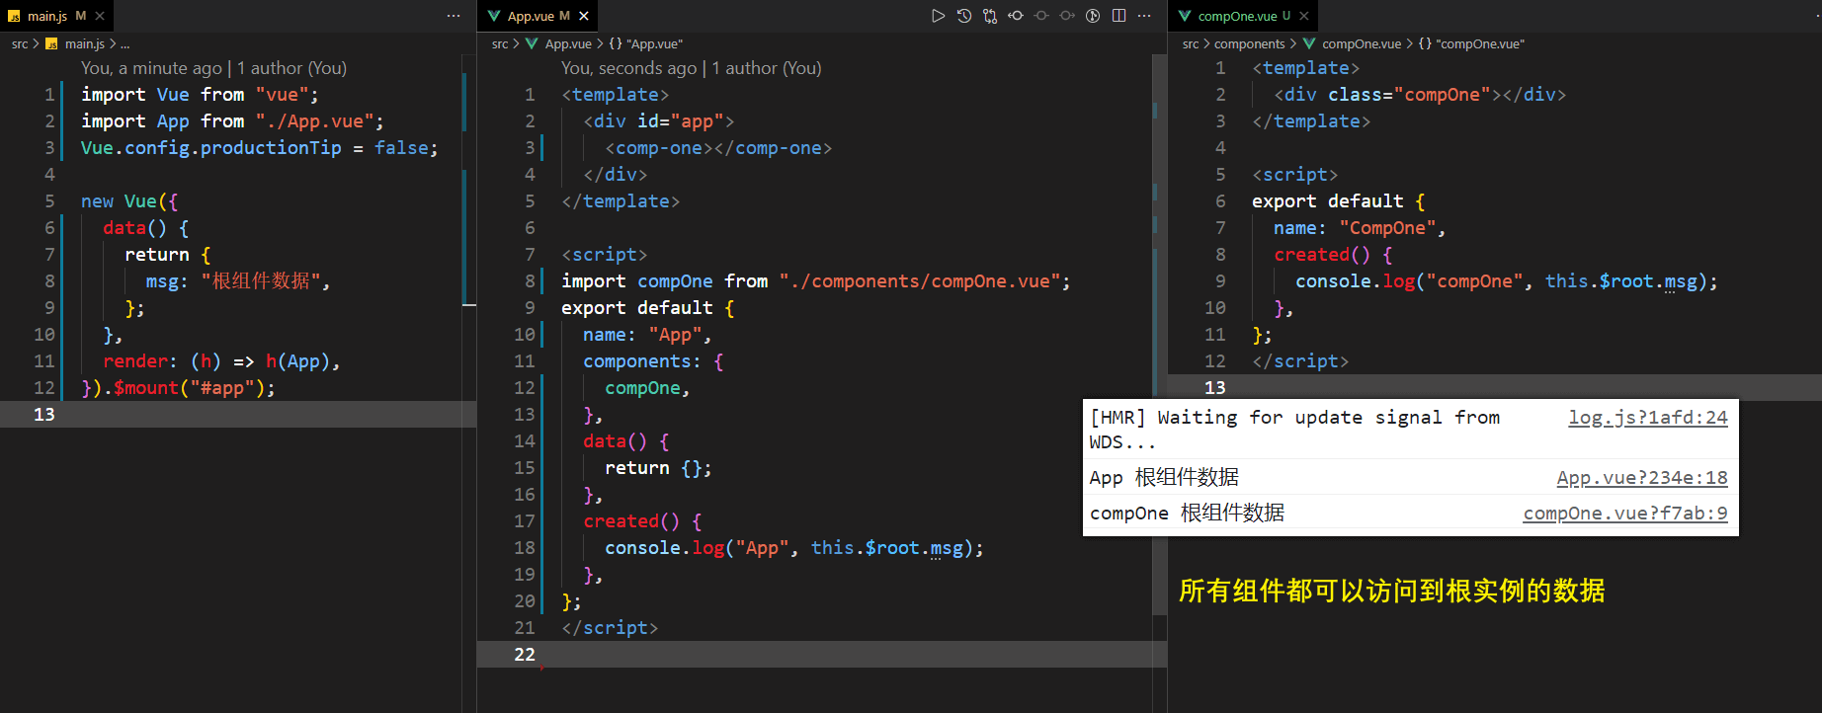Click 'return {};' line in App.vue
Image resolution: width=1822 pixels, height=713 pixels.
pos(658,468)
